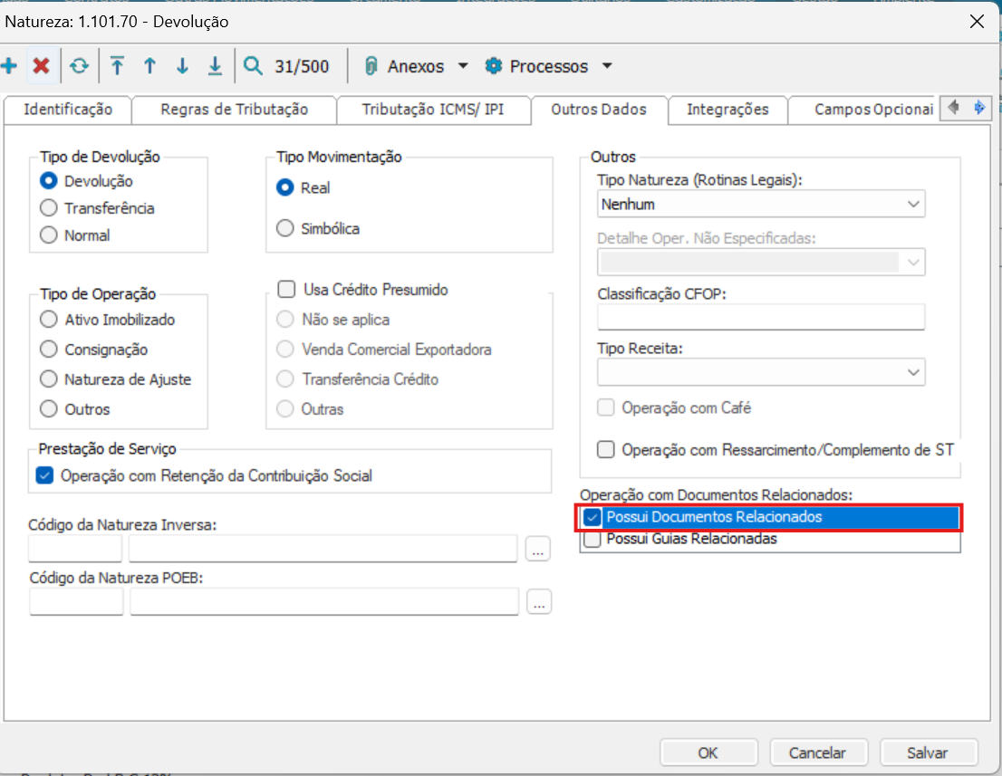Click the red X delete record icon
The width and height of the screenshot is (1002, 776).
click(x=41, y=66)
